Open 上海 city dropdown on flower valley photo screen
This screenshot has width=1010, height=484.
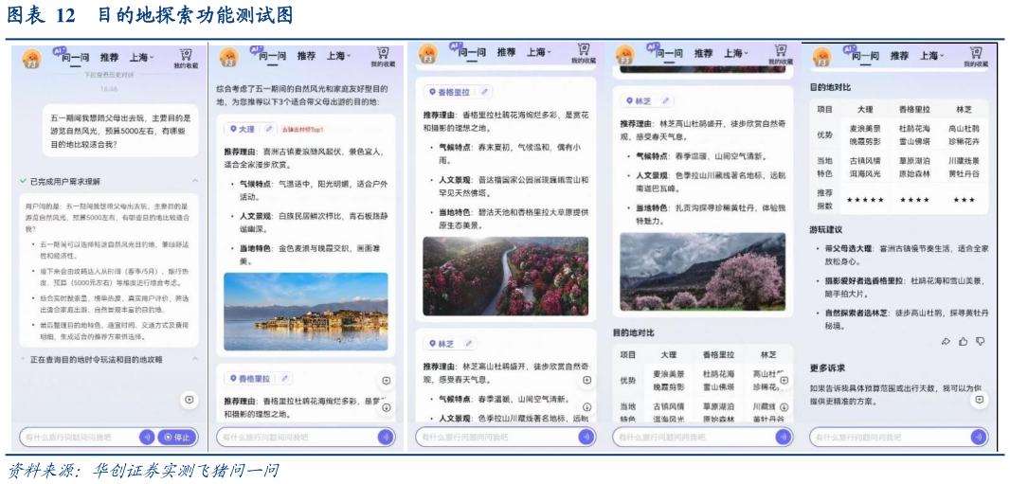(x=539, y=52)
